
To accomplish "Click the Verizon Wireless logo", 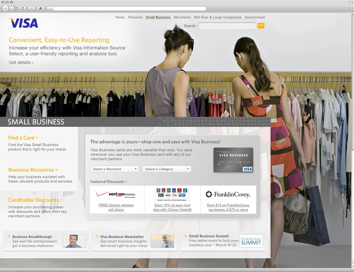I will click(116, 194).
